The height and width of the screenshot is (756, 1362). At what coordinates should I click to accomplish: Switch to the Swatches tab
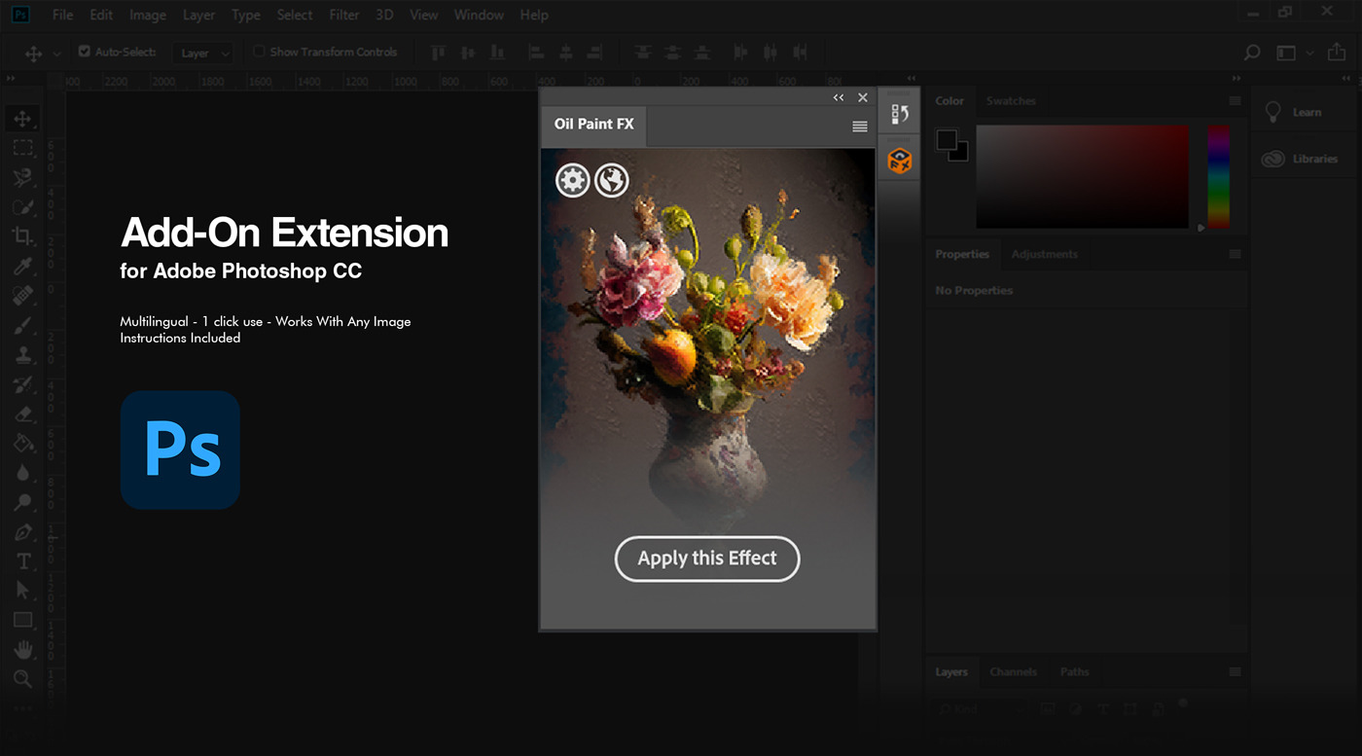[x=1011, y=100]
